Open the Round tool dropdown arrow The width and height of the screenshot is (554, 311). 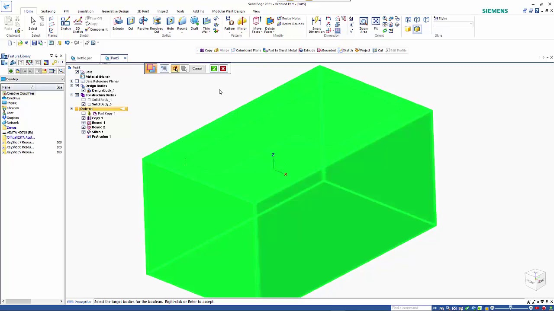coord(182,32)
